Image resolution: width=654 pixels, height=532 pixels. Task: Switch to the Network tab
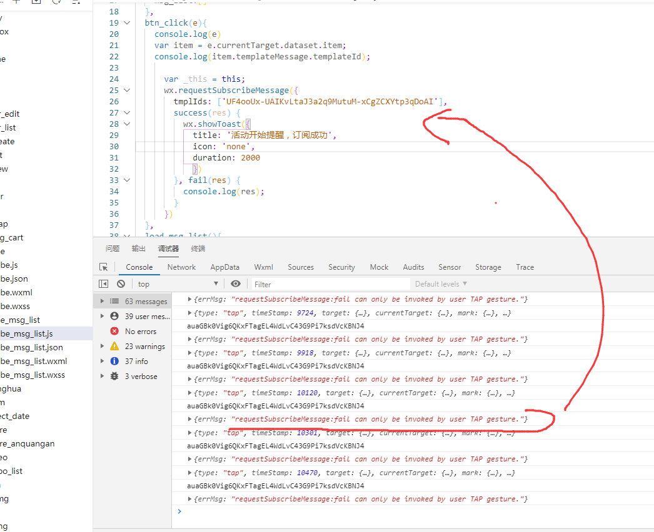tap(181, 267)
